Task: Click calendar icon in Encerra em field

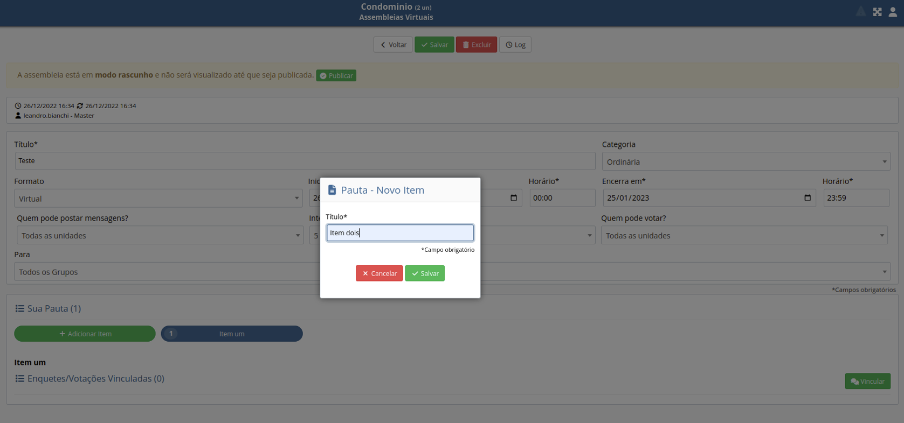Action: (807, 198)
